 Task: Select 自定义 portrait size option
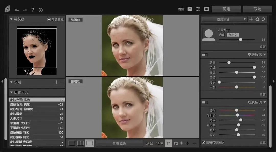coord(233,35)
